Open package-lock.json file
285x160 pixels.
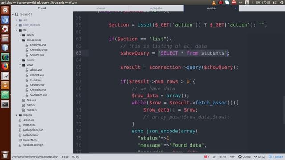(x=33, y=130)
